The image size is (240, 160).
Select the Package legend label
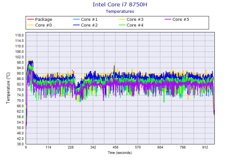tap(44, 20)
